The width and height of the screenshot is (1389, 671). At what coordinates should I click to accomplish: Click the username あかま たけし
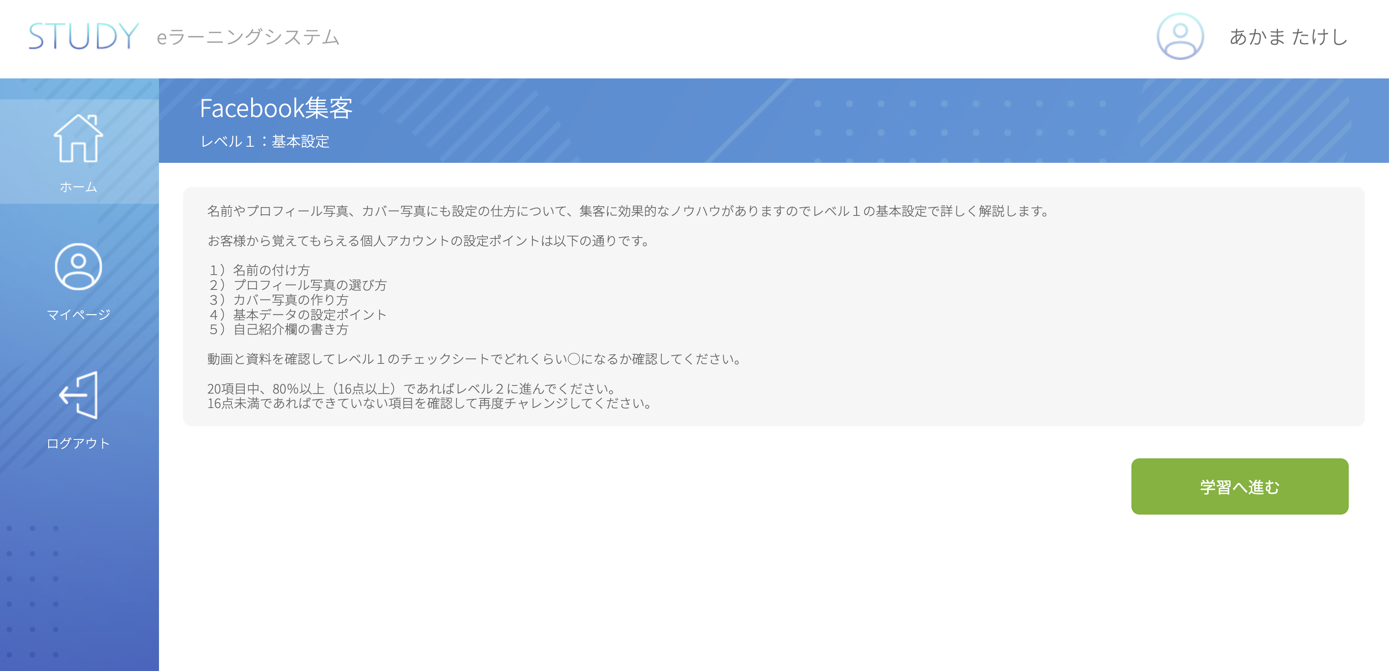click(x=1288, y=37)
